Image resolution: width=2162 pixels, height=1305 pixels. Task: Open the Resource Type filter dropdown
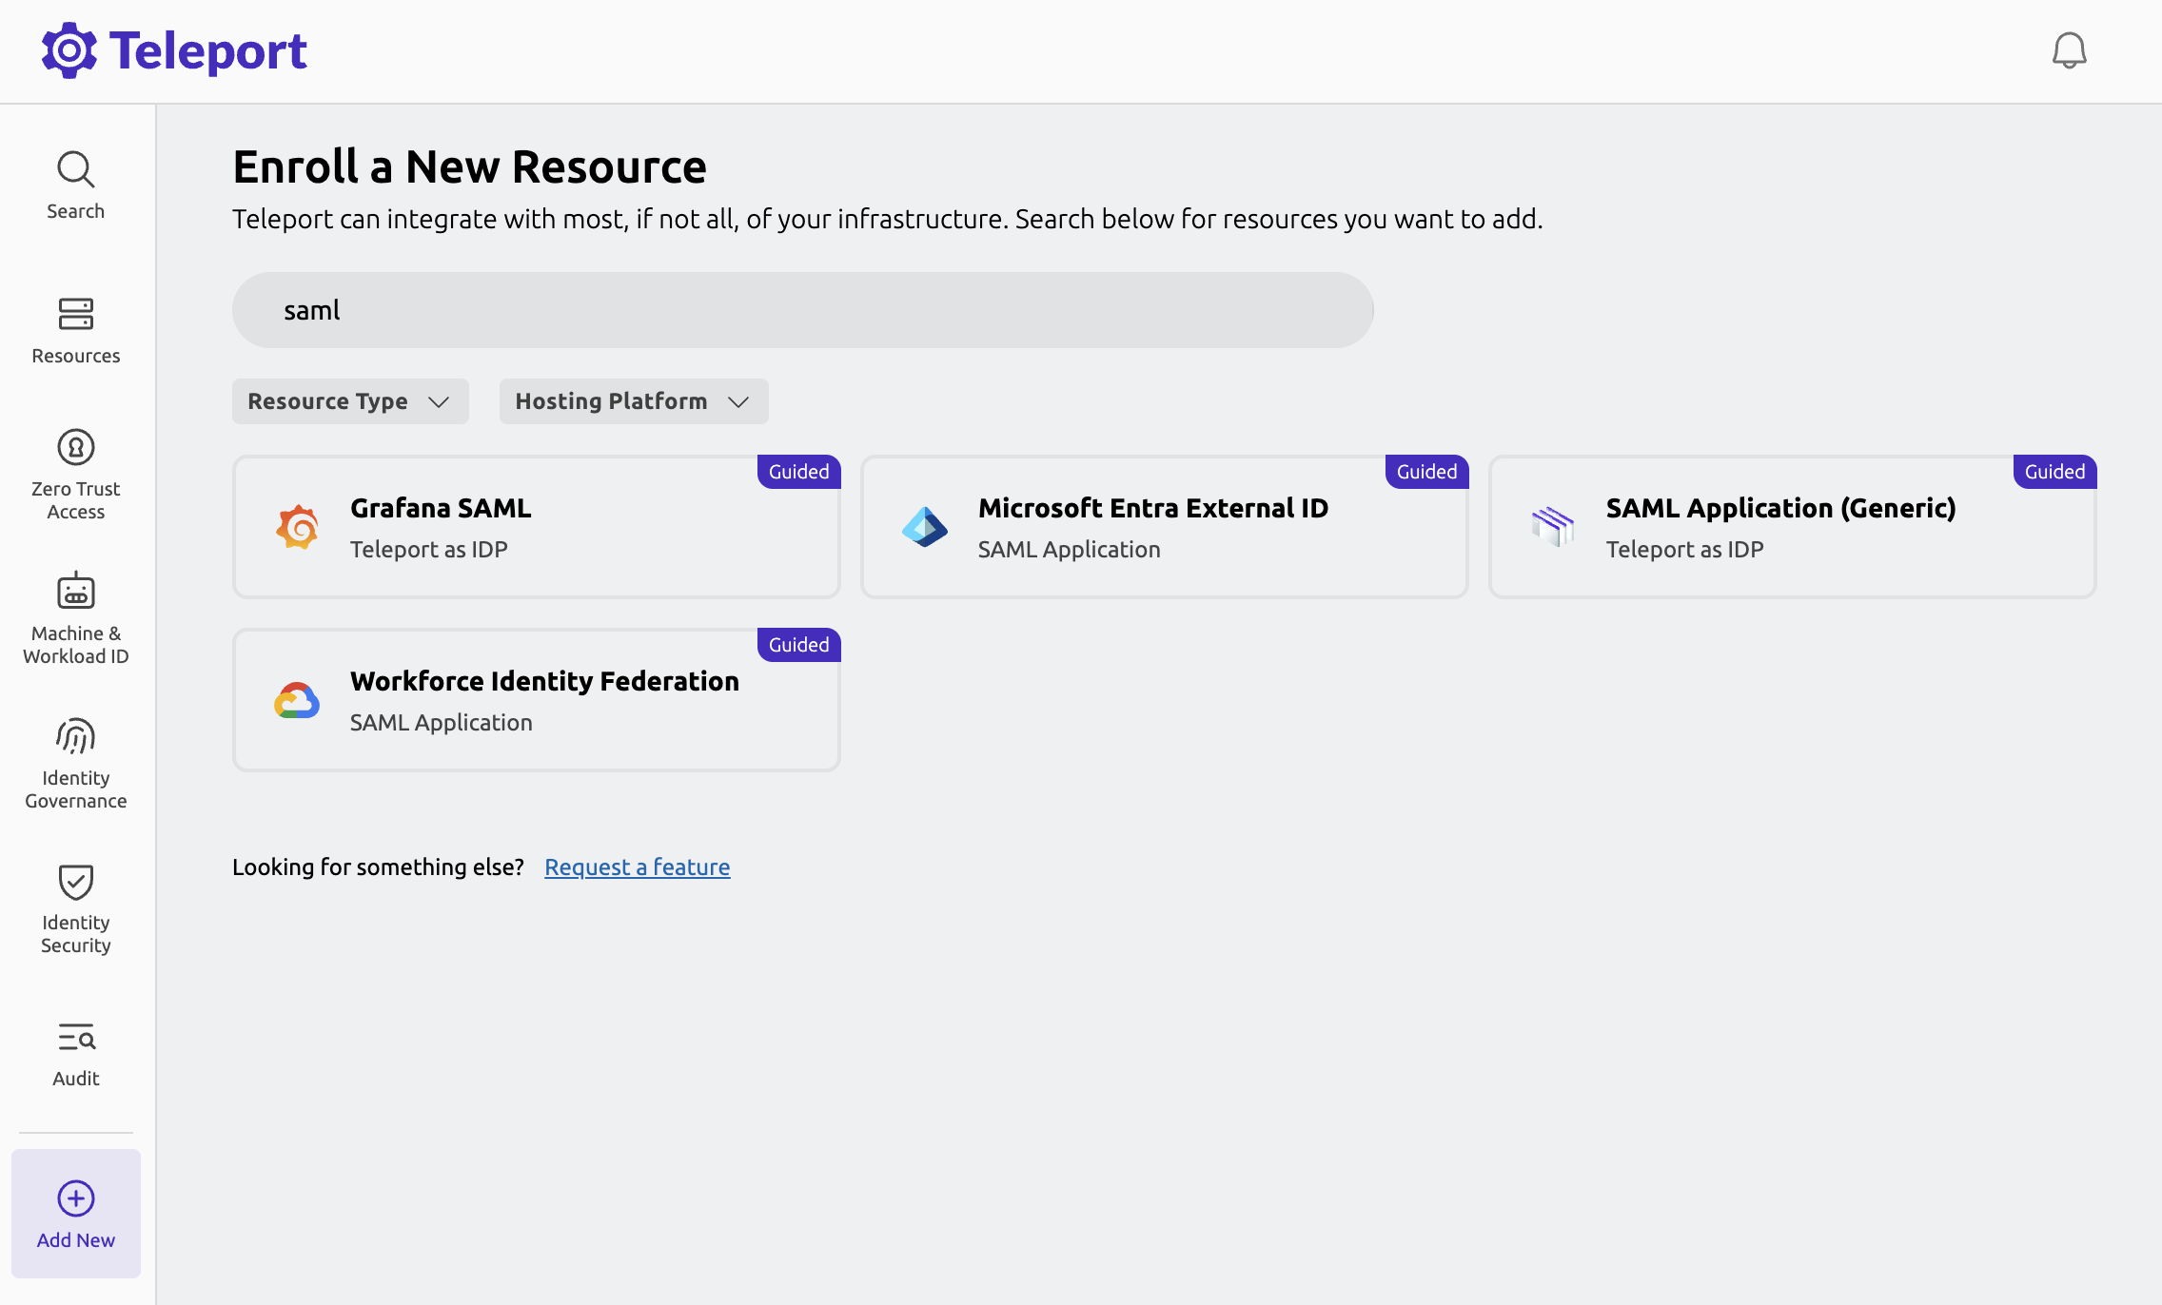point(349,400)
